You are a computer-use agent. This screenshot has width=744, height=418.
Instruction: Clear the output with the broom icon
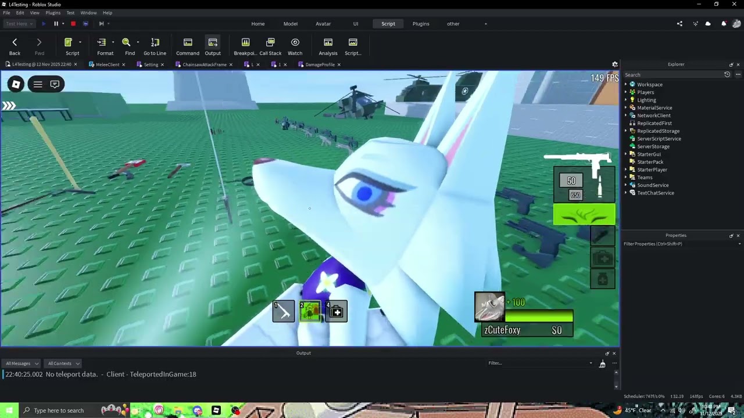pos(602,363)
